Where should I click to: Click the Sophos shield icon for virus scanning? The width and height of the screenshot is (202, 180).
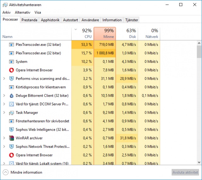(11, 79)
